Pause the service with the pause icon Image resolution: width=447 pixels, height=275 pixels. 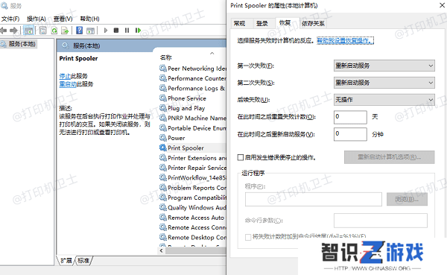coord(127,31)
